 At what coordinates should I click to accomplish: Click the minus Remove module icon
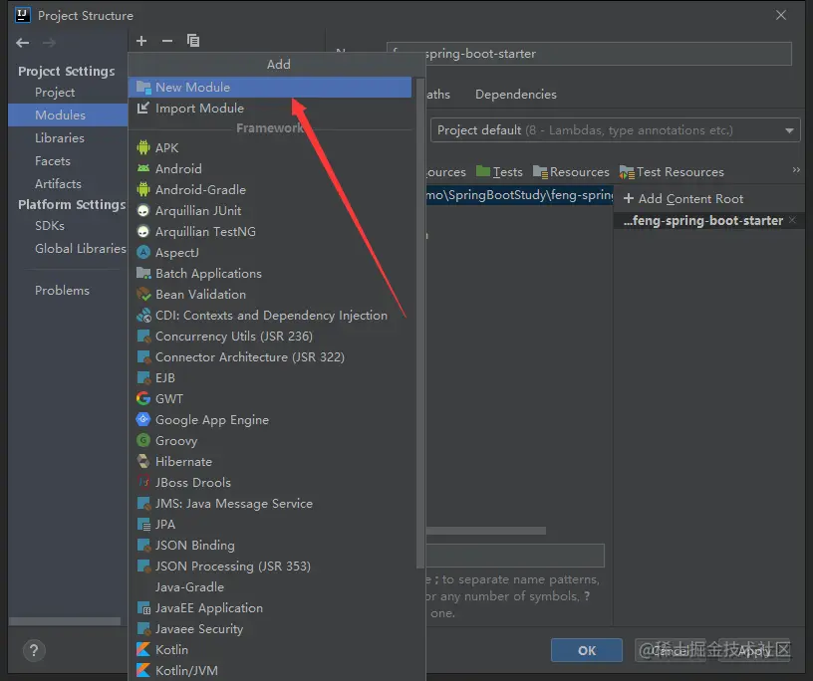pos(167,41)
